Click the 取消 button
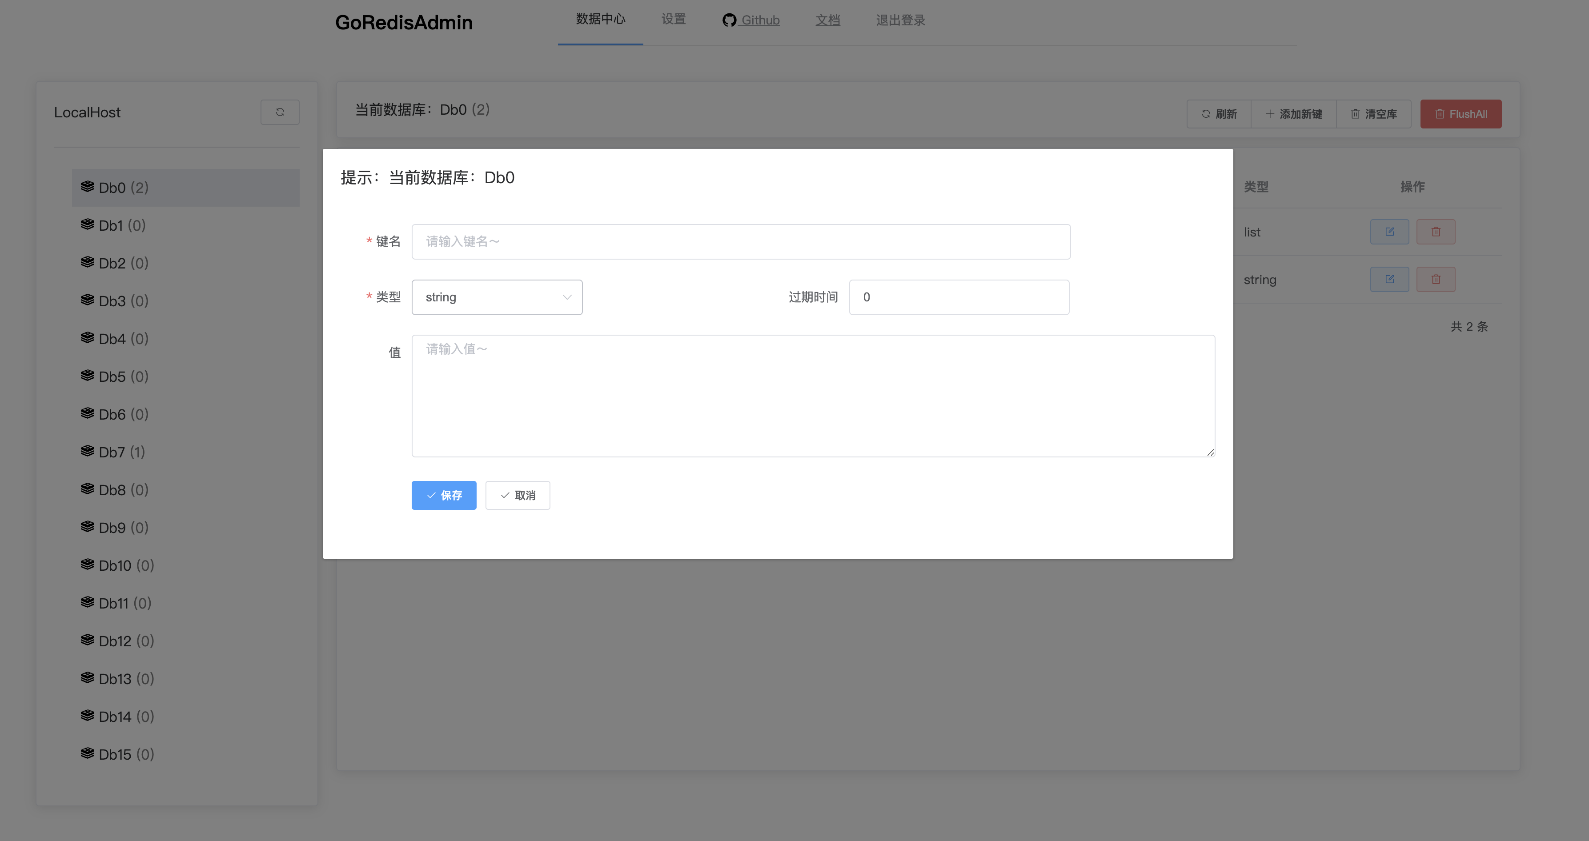Image resolution: width=1589 pixels, height=841 pixels. click(518, 495)
